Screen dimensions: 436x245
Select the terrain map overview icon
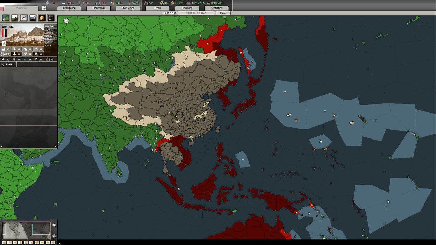5,18
